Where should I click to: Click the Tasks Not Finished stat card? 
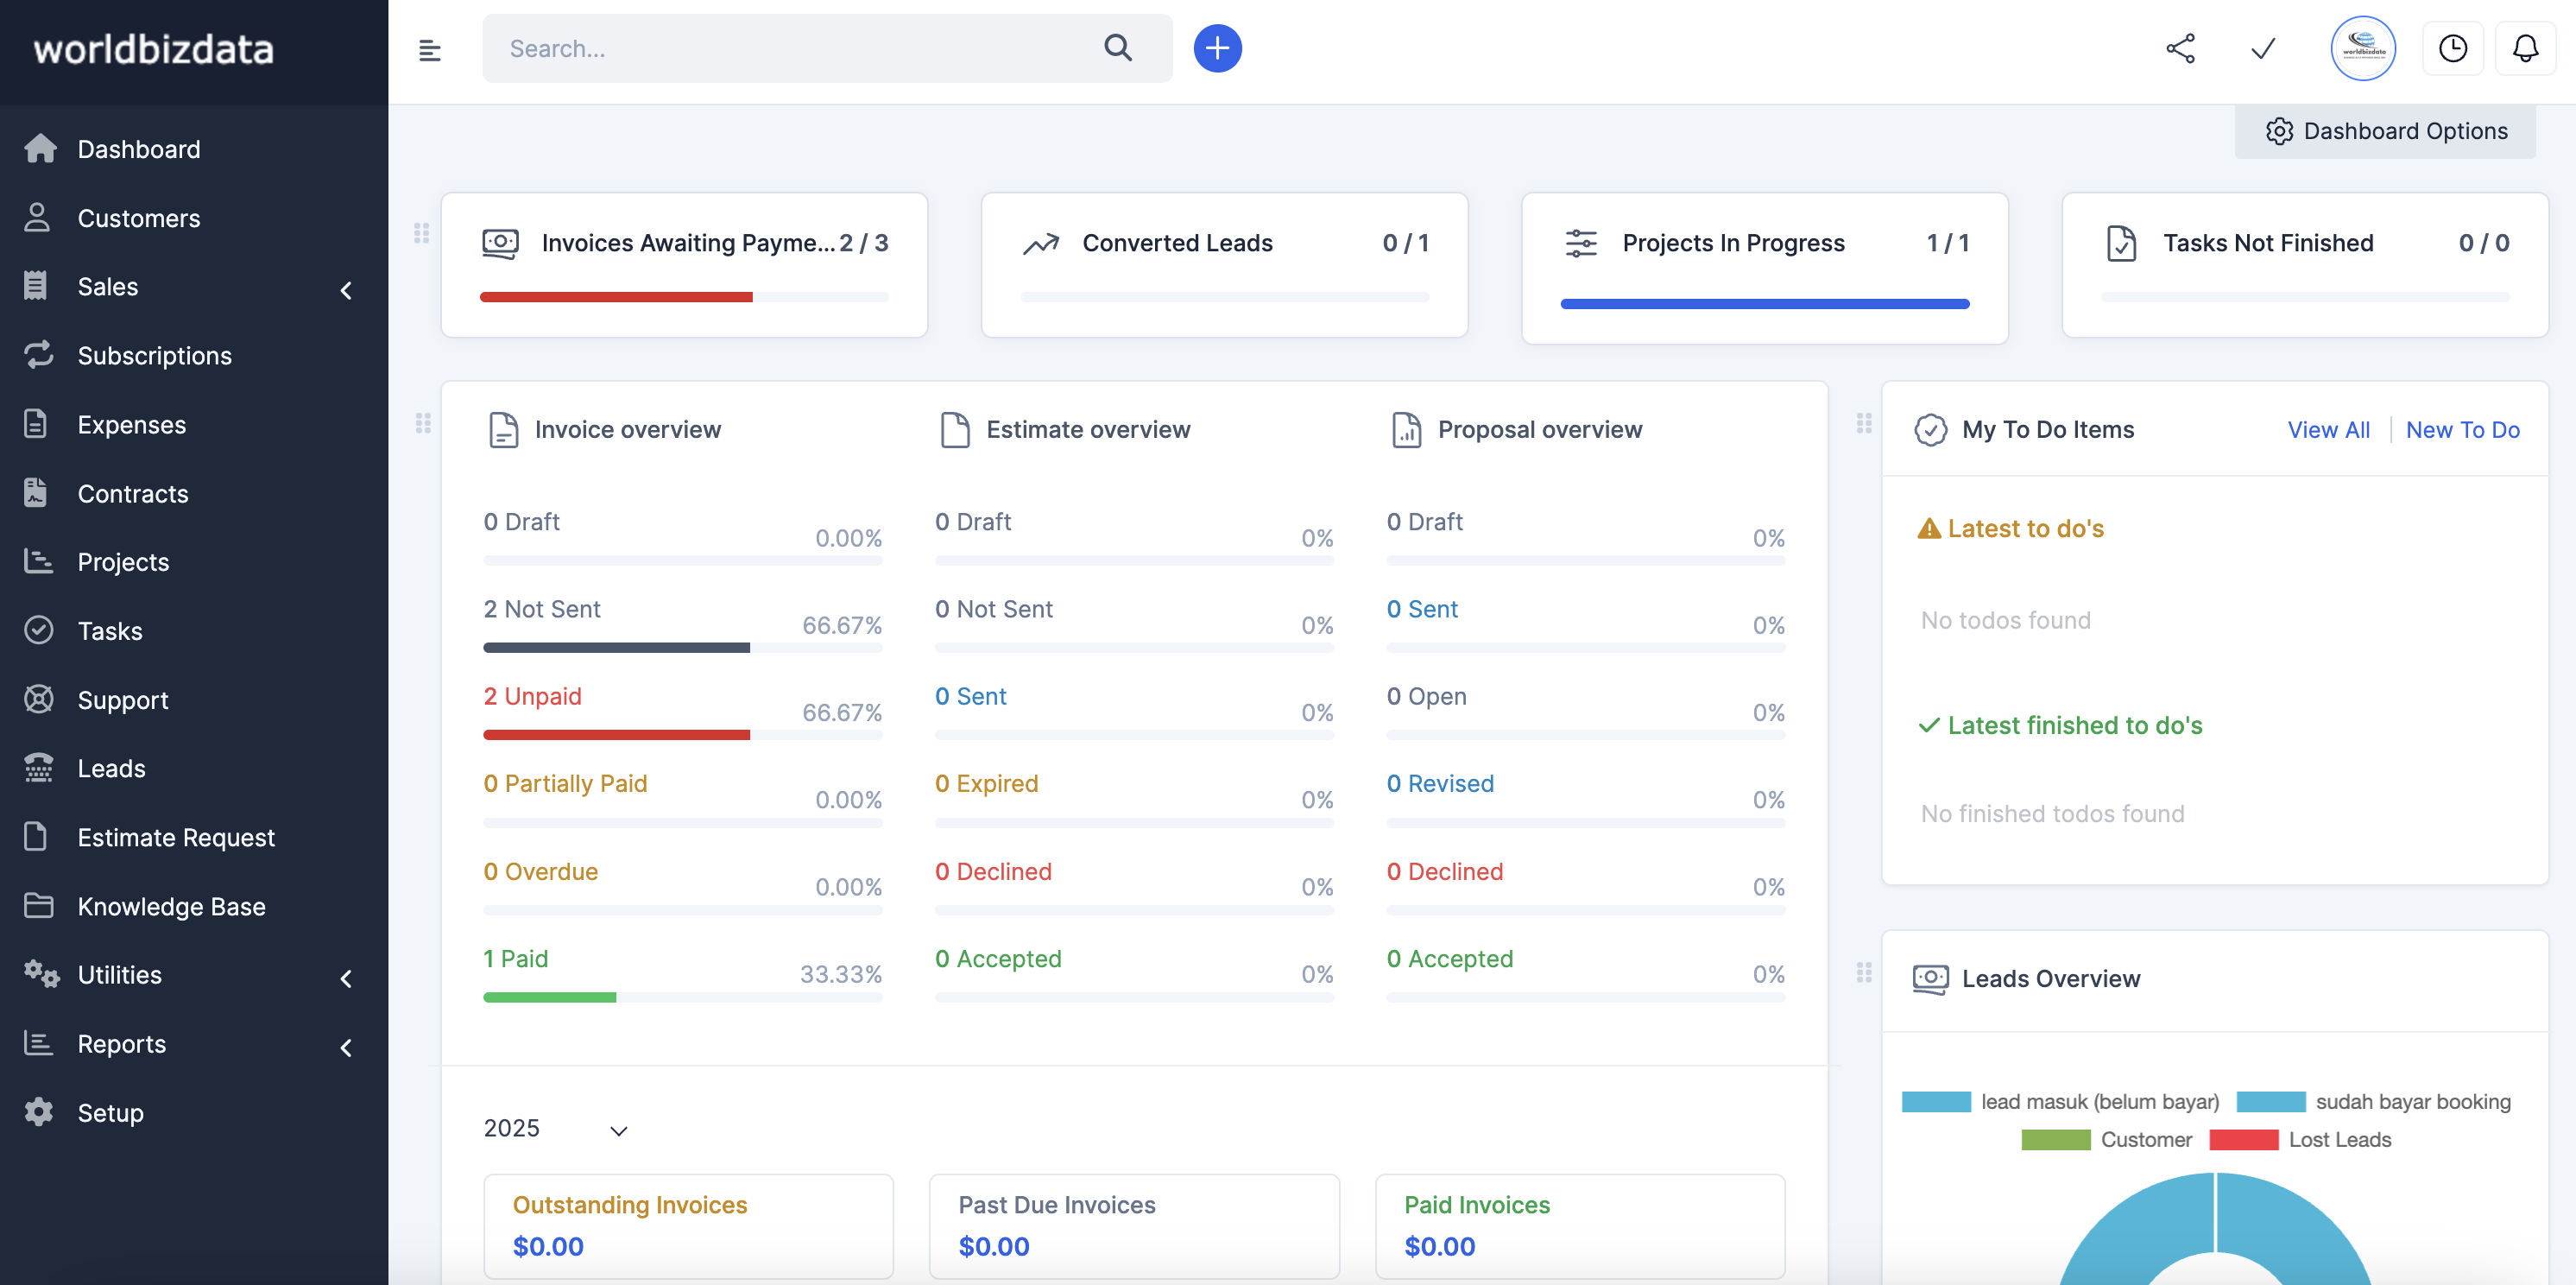pos(2305,265)
